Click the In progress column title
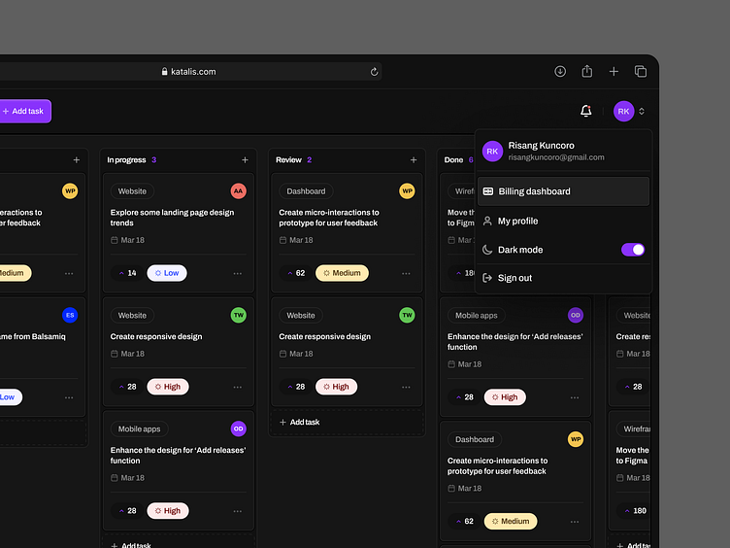This screenshot has height=548, width=730. pos(126,159)
